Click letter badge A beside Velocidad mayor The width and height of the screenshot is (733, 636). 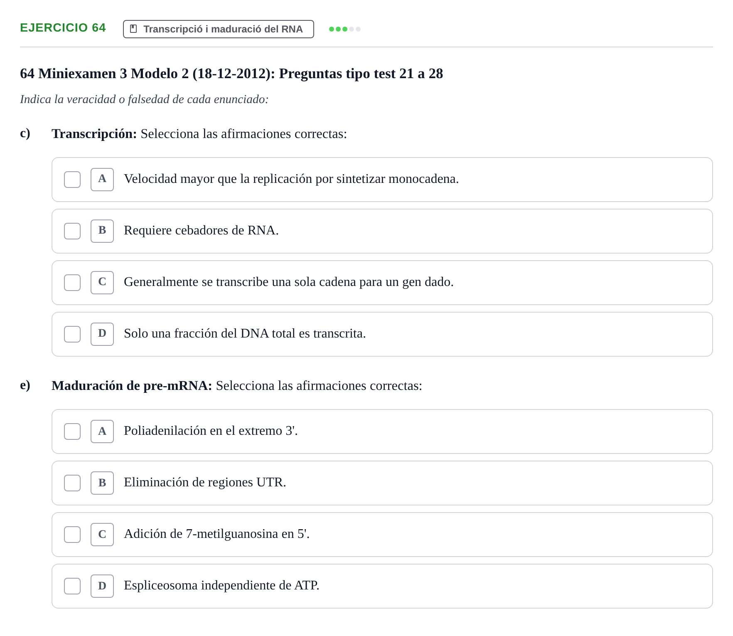click(102, 180)
